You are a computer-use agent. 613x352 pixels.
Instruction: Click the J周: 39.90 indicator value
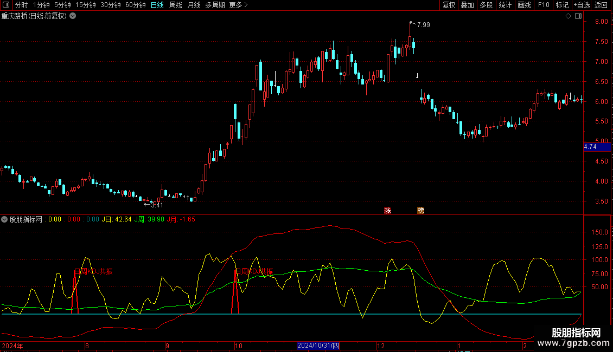(x=149, y=219)
